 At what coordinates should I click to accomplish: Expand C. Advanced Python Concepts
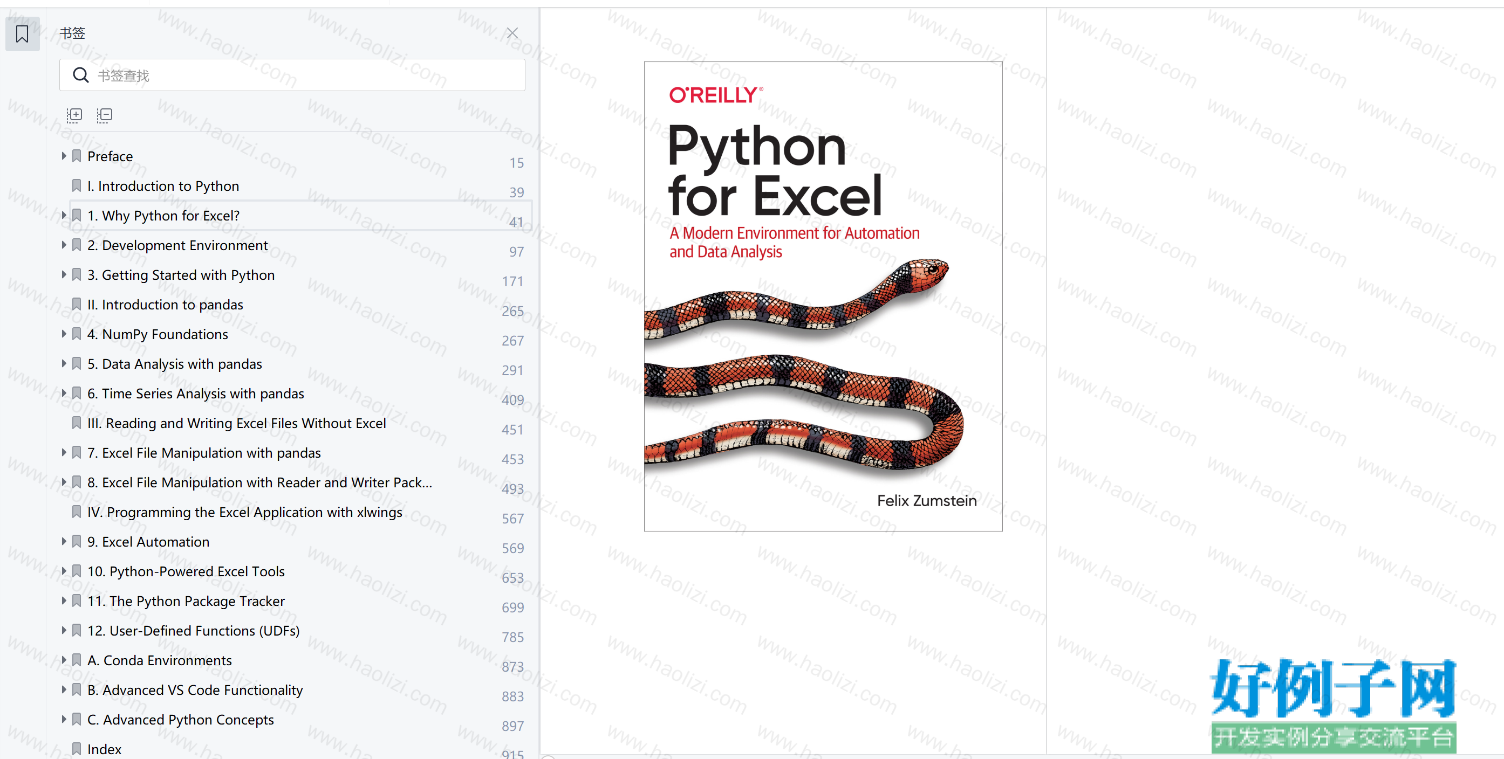64,719
